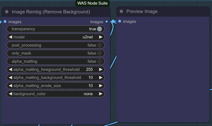
Task: Click the foreground threshold value 255
Action: [x=89, y=69]
